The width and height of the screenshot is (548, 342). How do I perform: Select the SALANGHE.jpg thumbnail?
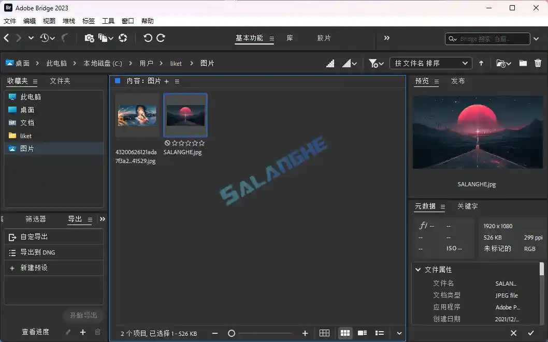(x=185, y=114)
